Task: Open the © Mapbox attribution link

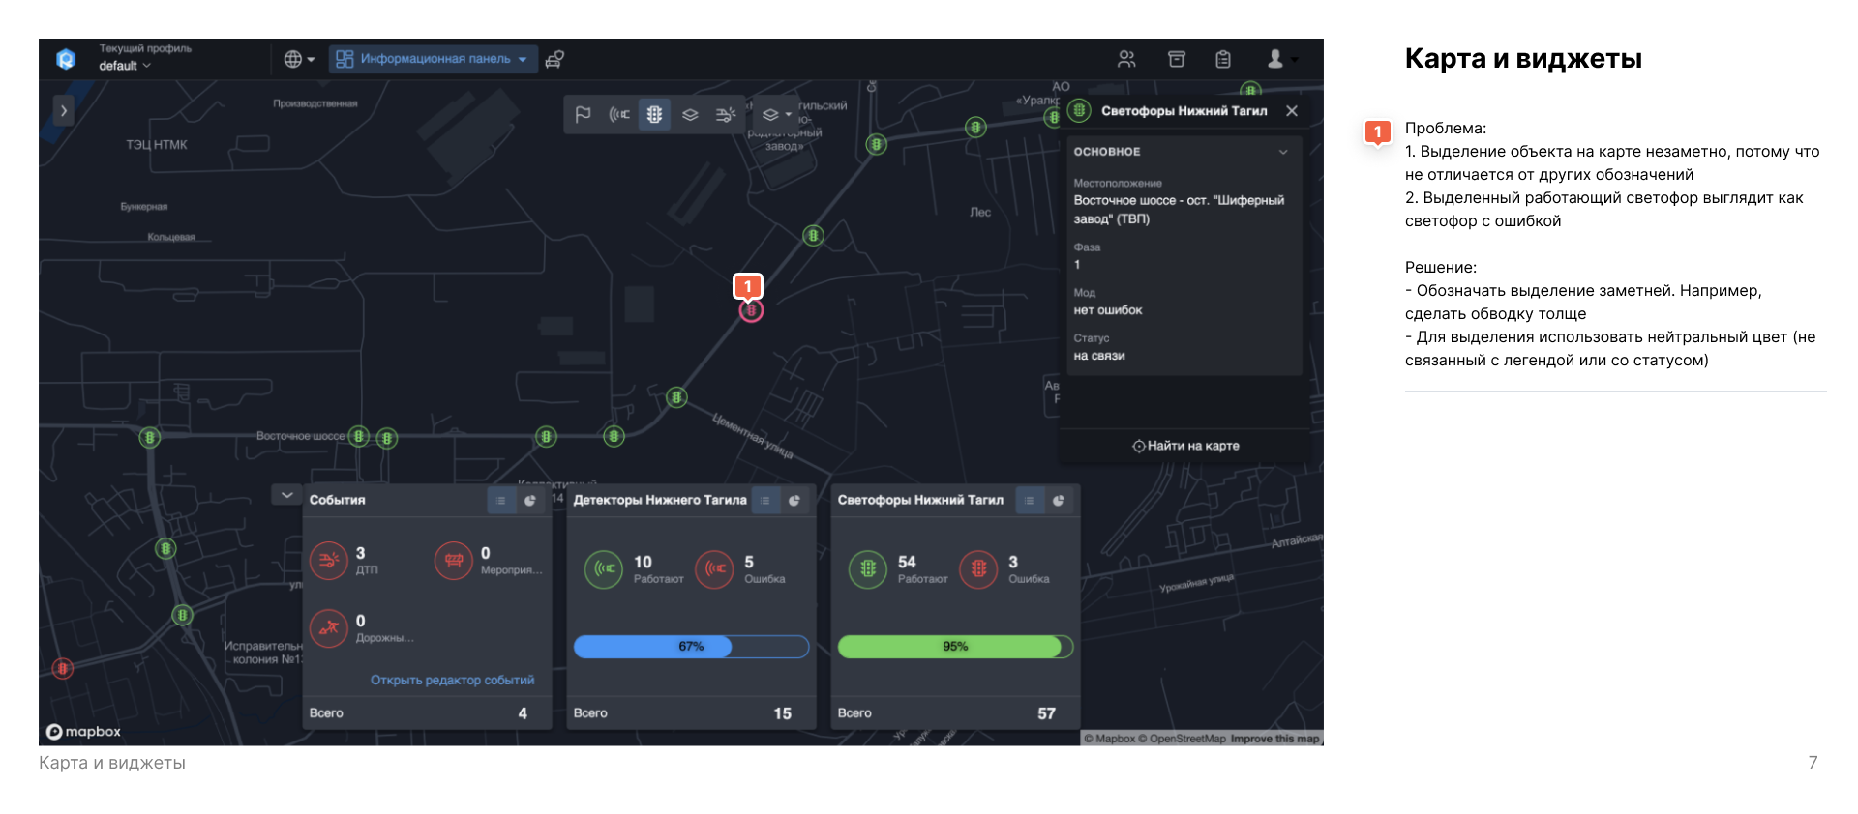Action: click(x=1109, y=739)
